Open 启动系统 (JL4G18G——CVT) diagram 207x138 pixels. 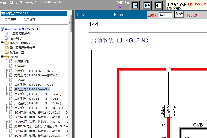(x=35, y=85)
